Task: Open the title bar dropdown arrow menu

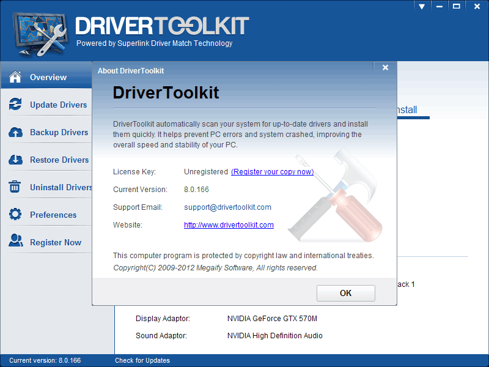Action: point(422,6)
